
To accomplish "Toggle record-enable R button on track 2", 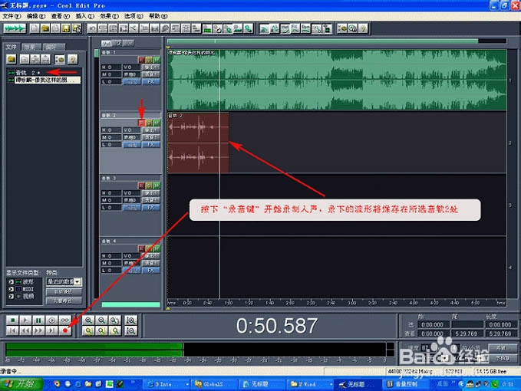I will (141, 123).
